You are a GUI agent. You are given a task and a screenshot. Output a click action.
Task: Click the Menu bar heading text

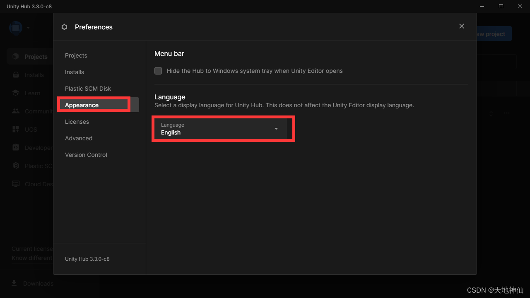[x=169, y=53]
